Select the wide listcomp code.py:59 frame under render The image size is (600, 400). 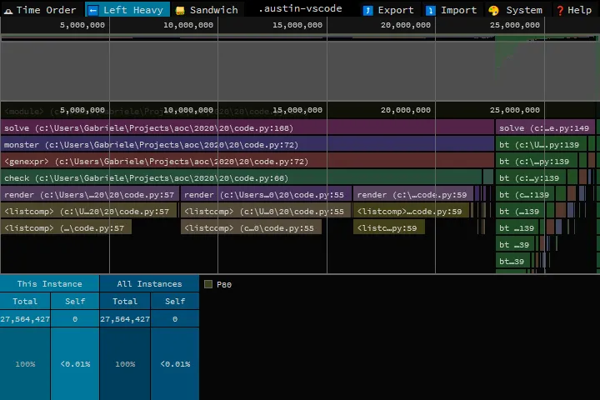point(412,212)
